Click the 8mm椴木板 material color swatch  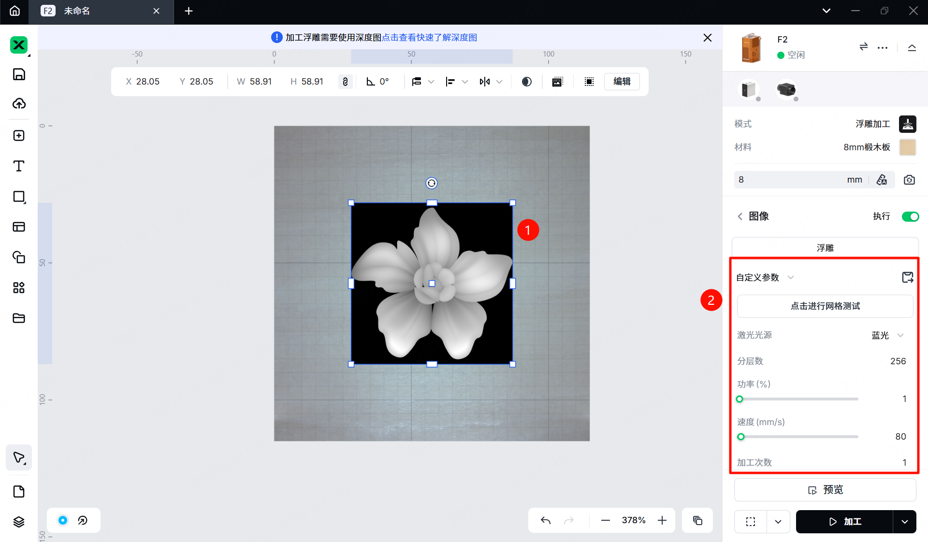click(907, 147)
